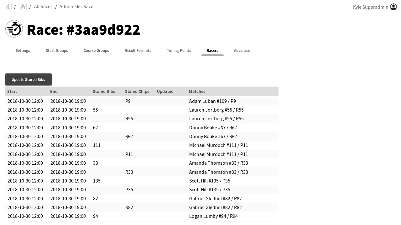Switch to the Settings tab
Viewport: 401px width, 225px height.
point(23,50)
